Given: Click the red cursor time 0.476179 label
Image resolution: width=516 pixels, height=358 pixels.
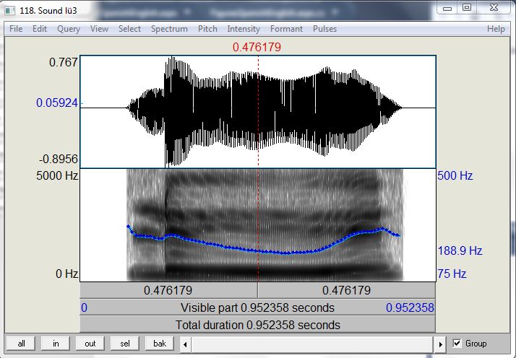Looking at the screenshot, I should point(257,48).
